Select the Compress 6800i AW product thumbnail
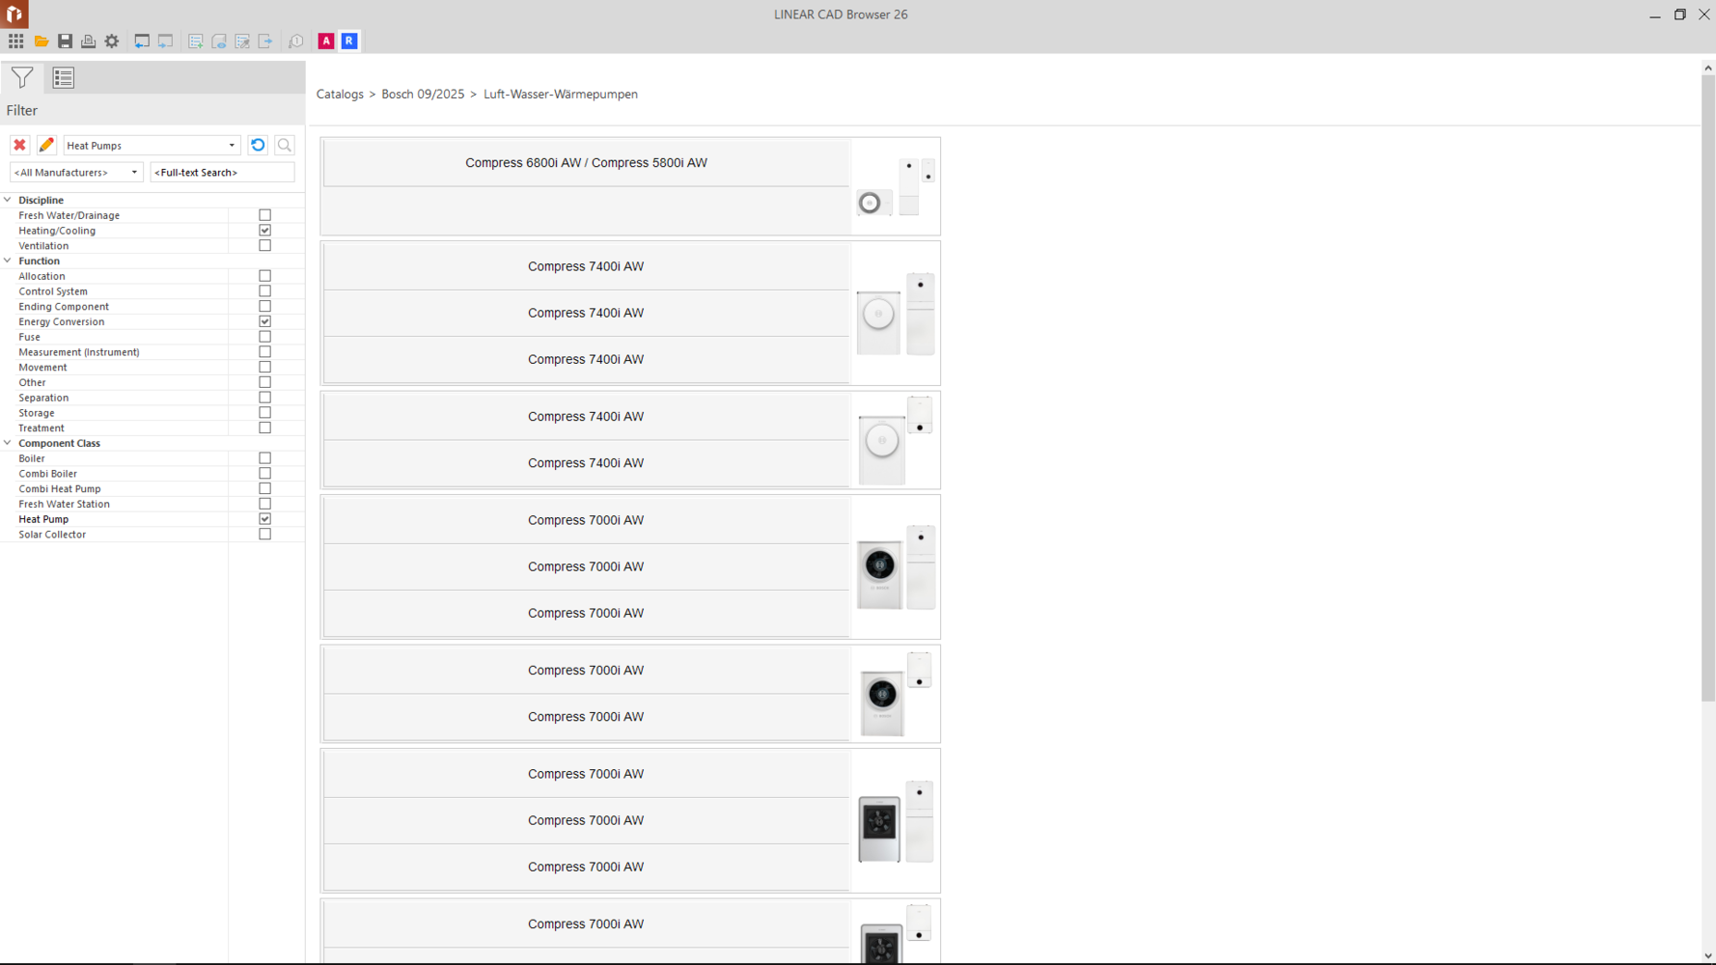The height and width of the screenshot is (965, 1716). click(896, 187)
